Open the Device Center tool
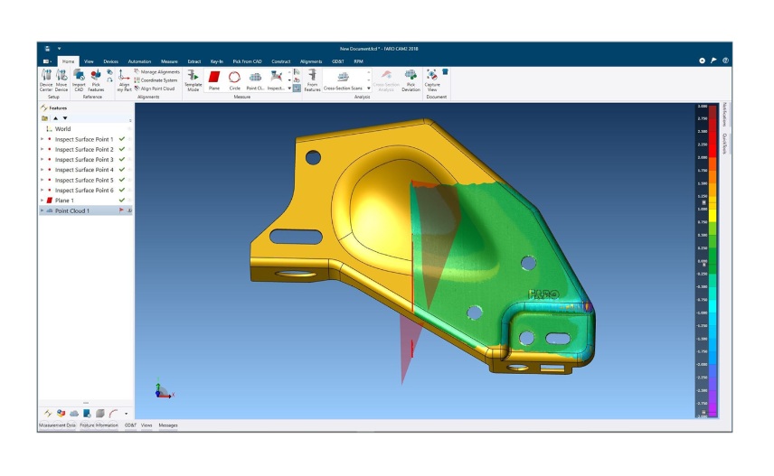 46,79
